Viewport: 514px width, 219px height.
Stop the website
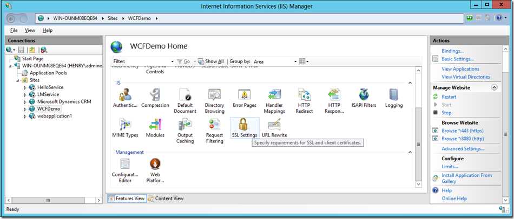click(x=446, y=113)
